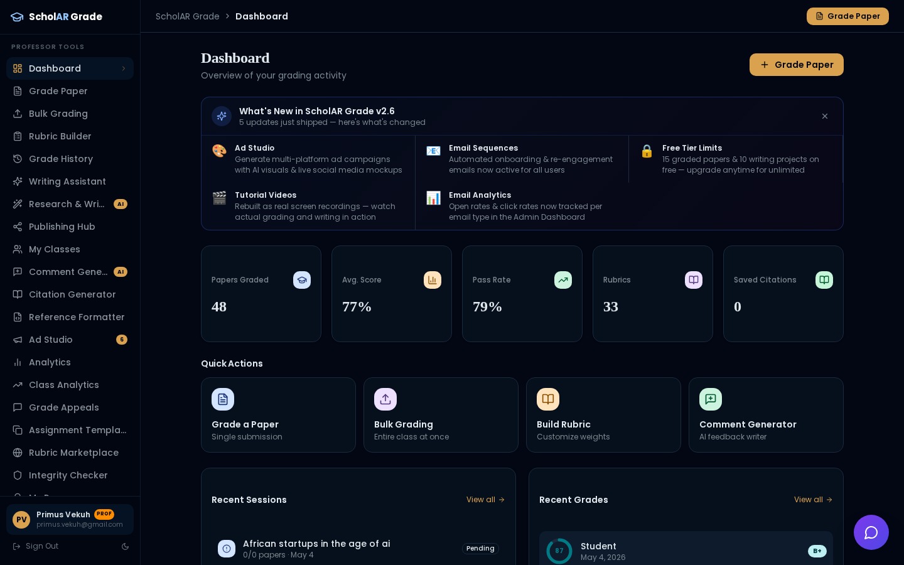Click the sparkle icon in What's New banner

[222, 116]
